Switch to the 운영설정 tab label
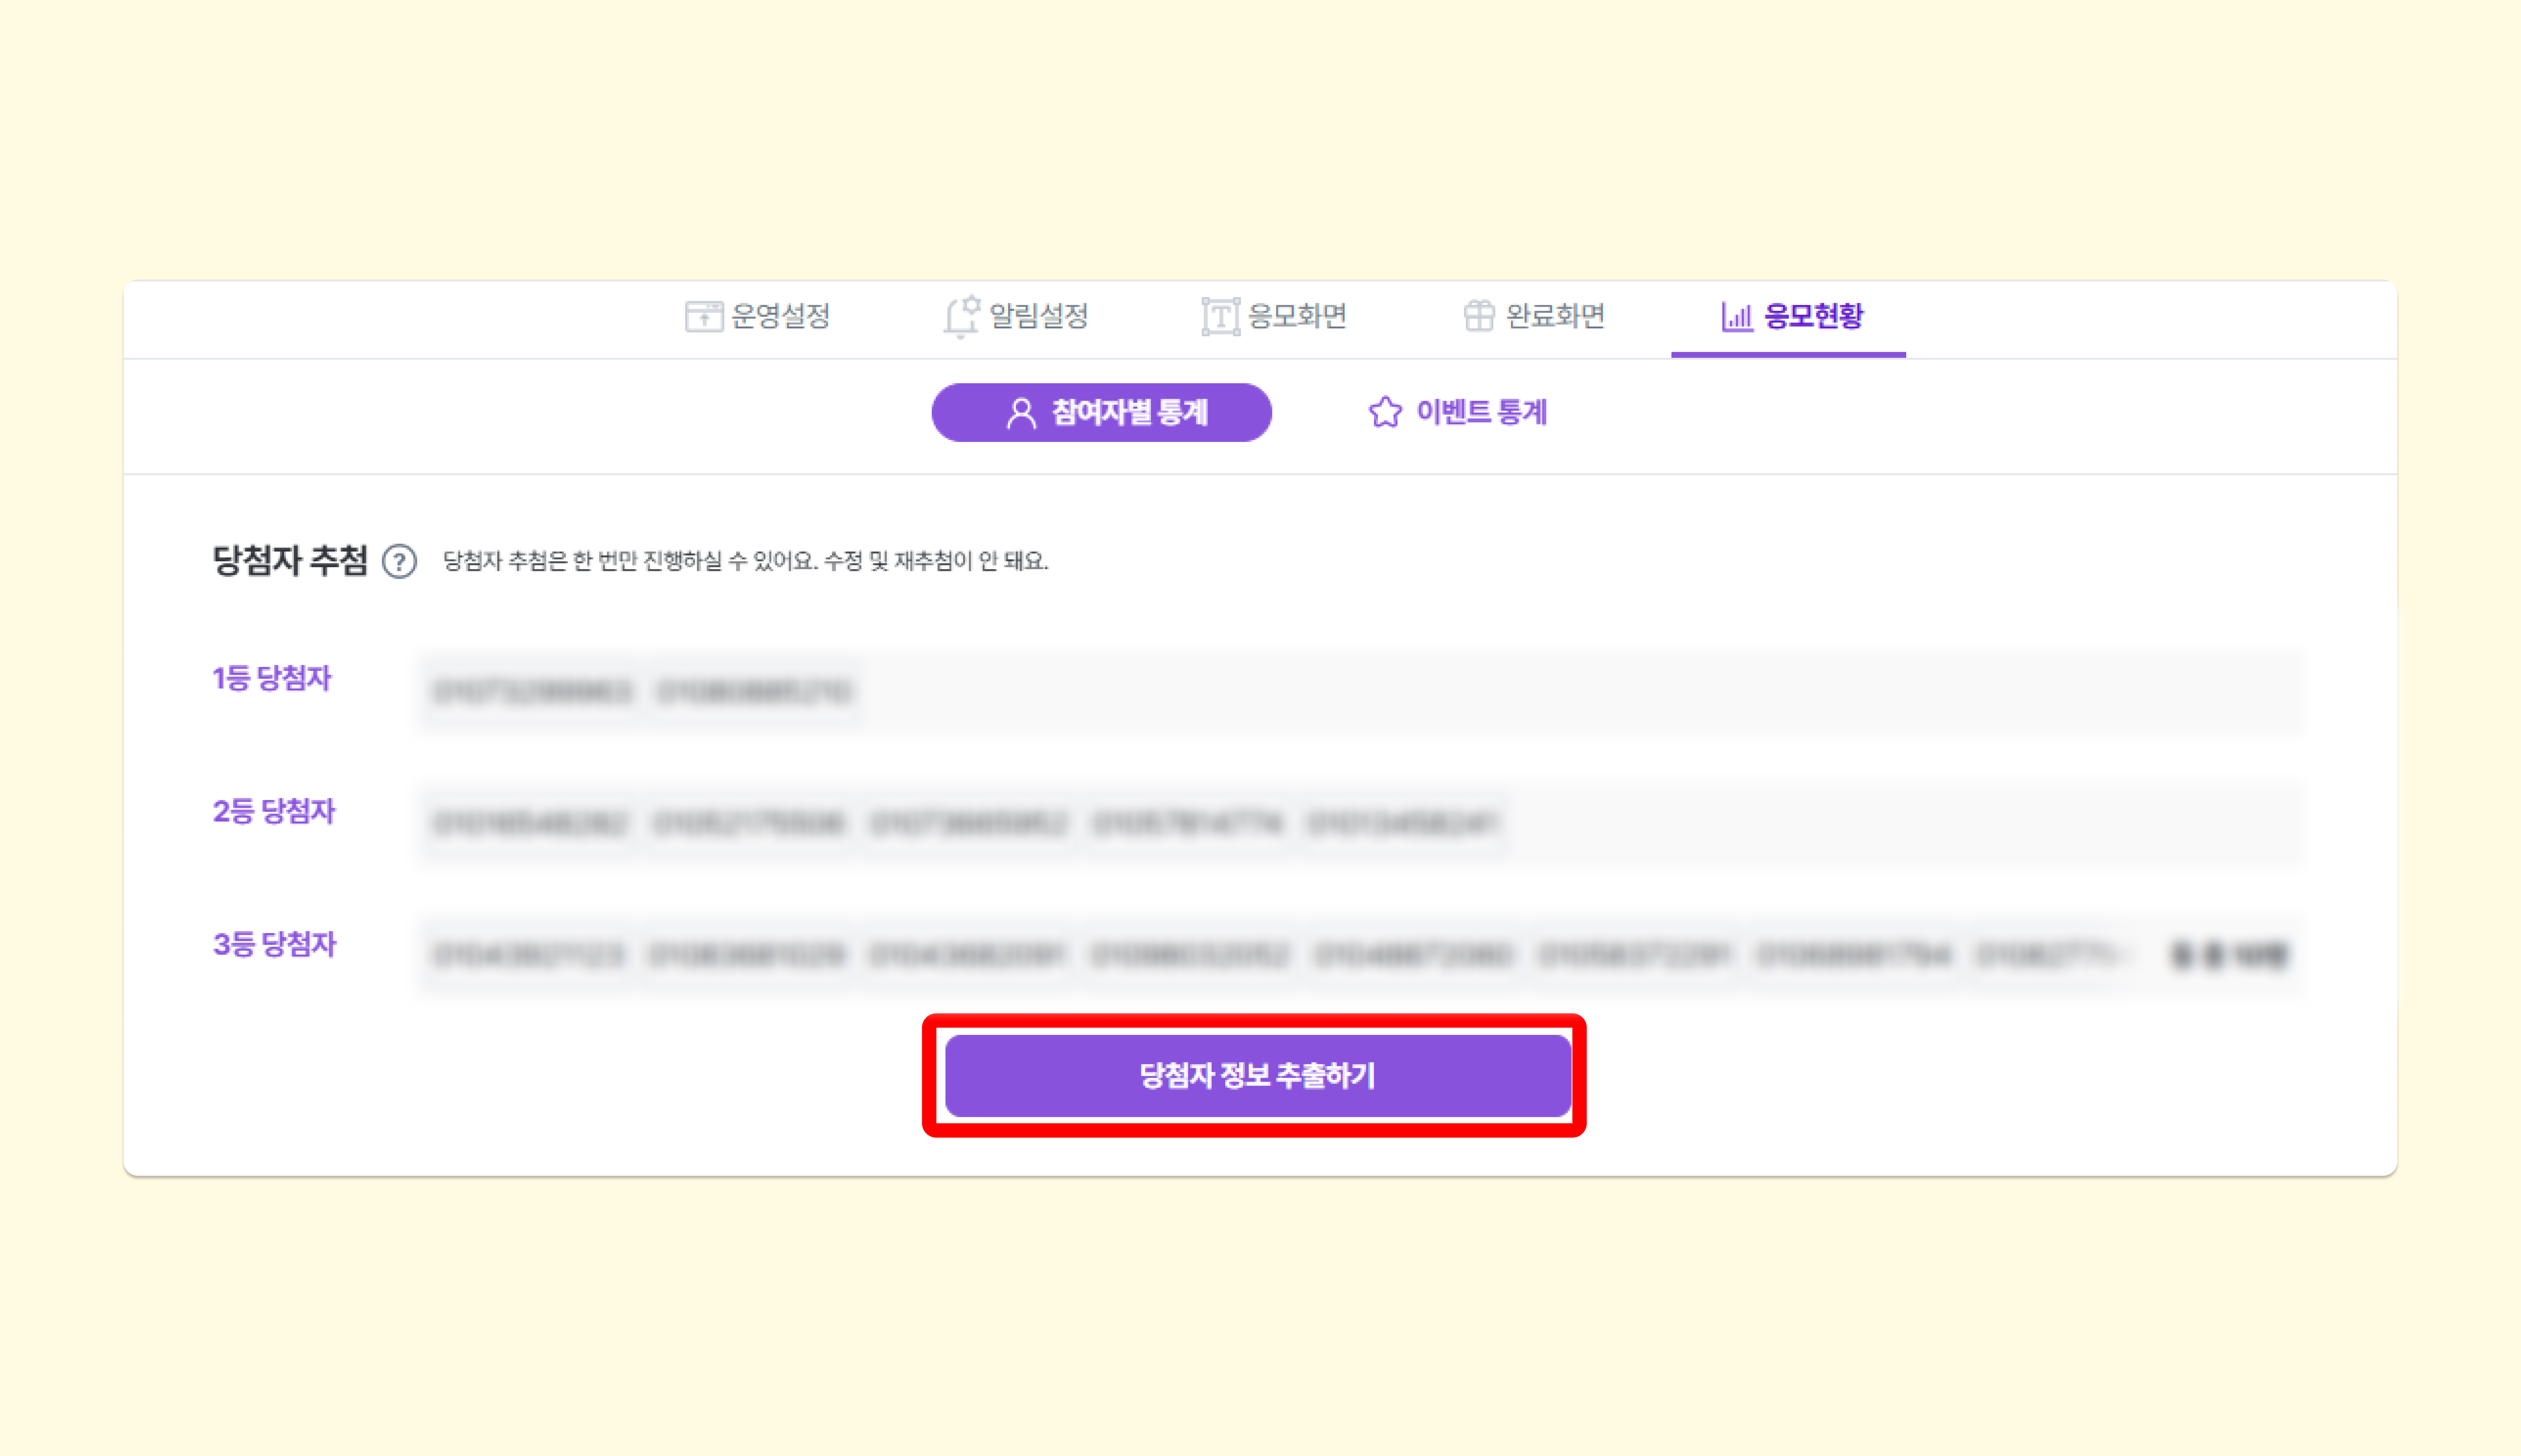Image resolution: width=2521 pixels, height=1456 pixels. (x=780, y=316)
